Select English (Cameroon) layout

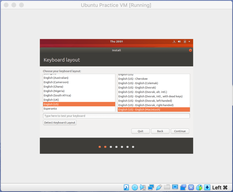pos(79,82)
